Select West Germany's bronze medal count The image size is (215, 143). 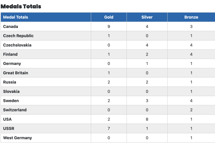point(191,138)
